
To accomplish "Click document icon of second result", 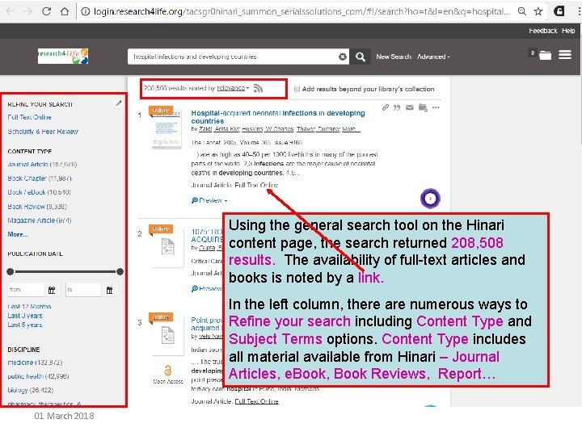I will [x=168, y=247].
